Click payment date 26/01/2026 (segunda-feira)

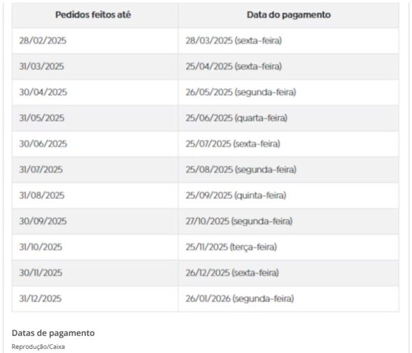(240, 299)
